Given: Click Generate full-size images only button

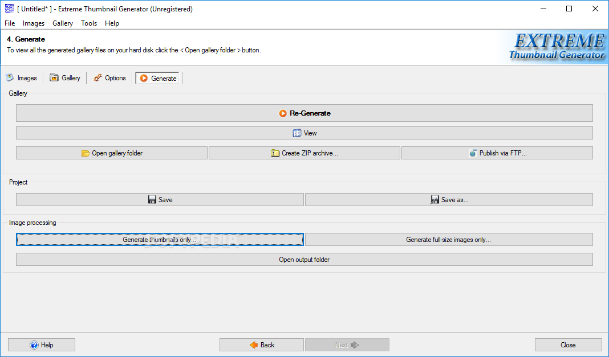Looking at the screenshot, I should pyautogui.click(x=449, y=240).
